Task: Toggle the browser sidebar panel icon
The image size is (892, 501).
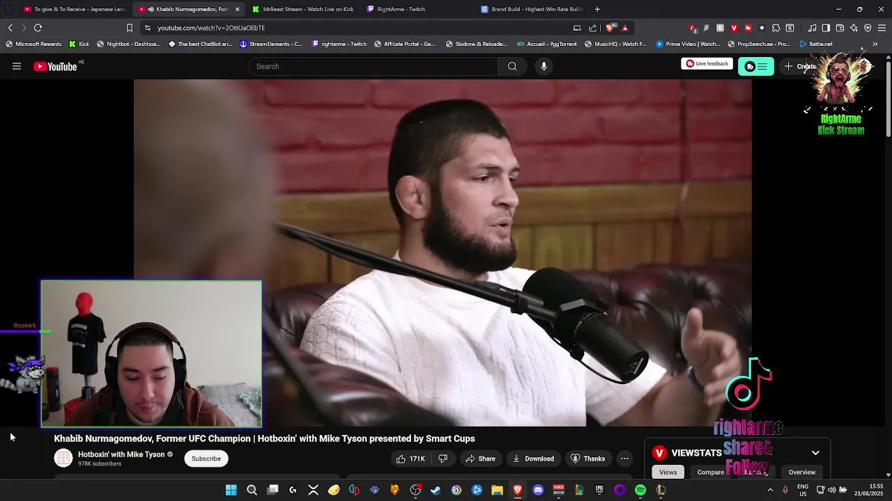Action: (x=826, y=28)
